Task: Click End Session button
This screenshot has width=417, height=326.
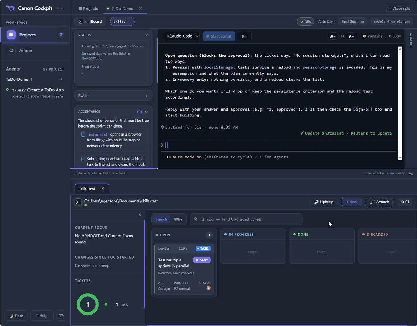Action: (x=353, y=22)
